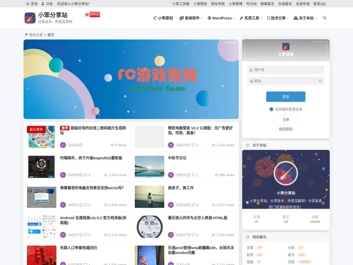Toggle password visibility eye icon

tap(320, 81)
